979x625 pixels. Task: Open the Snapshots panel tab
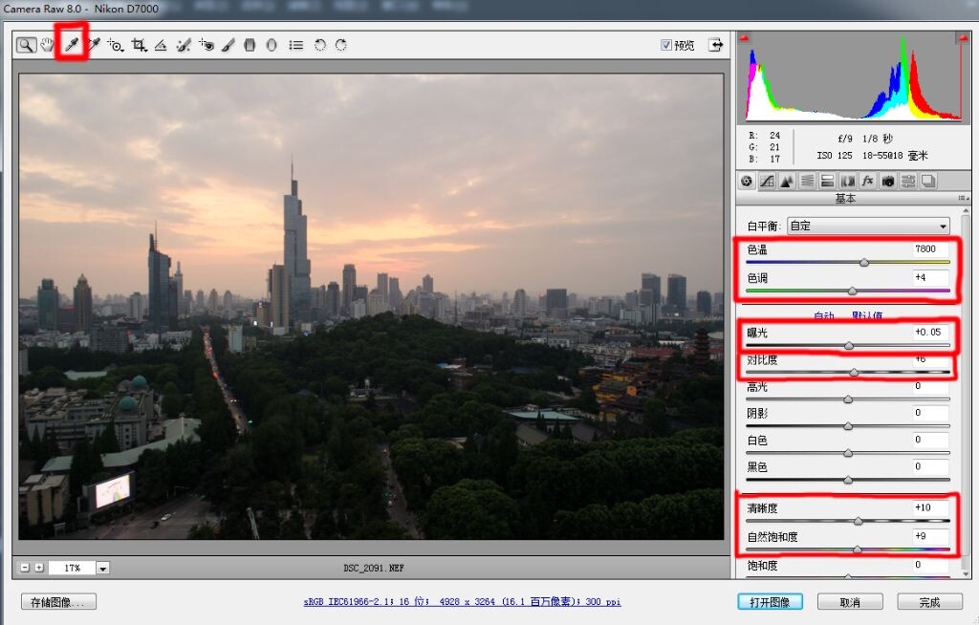tap(928, 182)
